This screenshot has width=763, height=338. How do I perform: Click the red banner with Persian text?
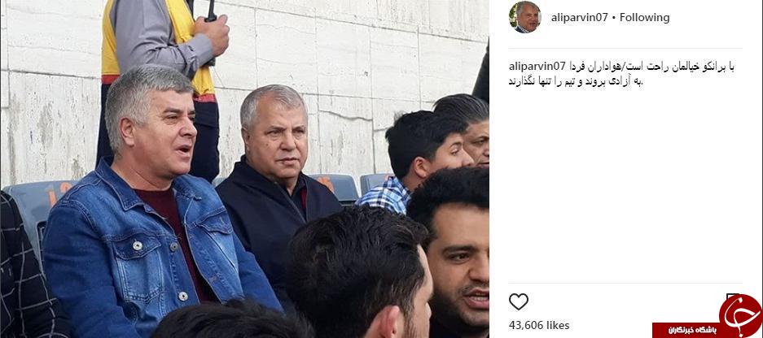tap(687, 330)
